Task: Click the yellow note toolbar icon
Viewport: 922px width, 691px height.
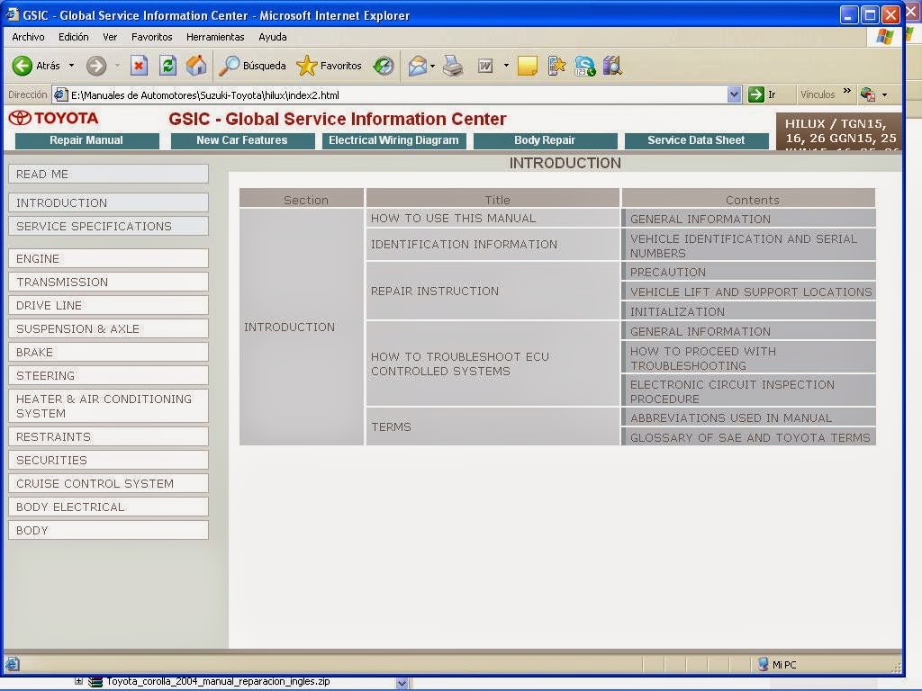Action: 528,65
